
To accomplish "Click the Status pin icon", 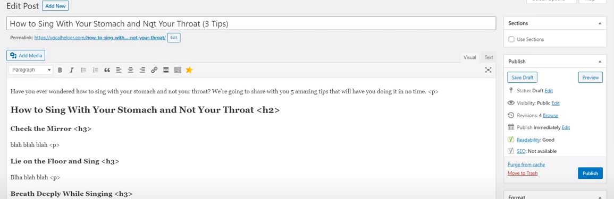I will point(511,91).
